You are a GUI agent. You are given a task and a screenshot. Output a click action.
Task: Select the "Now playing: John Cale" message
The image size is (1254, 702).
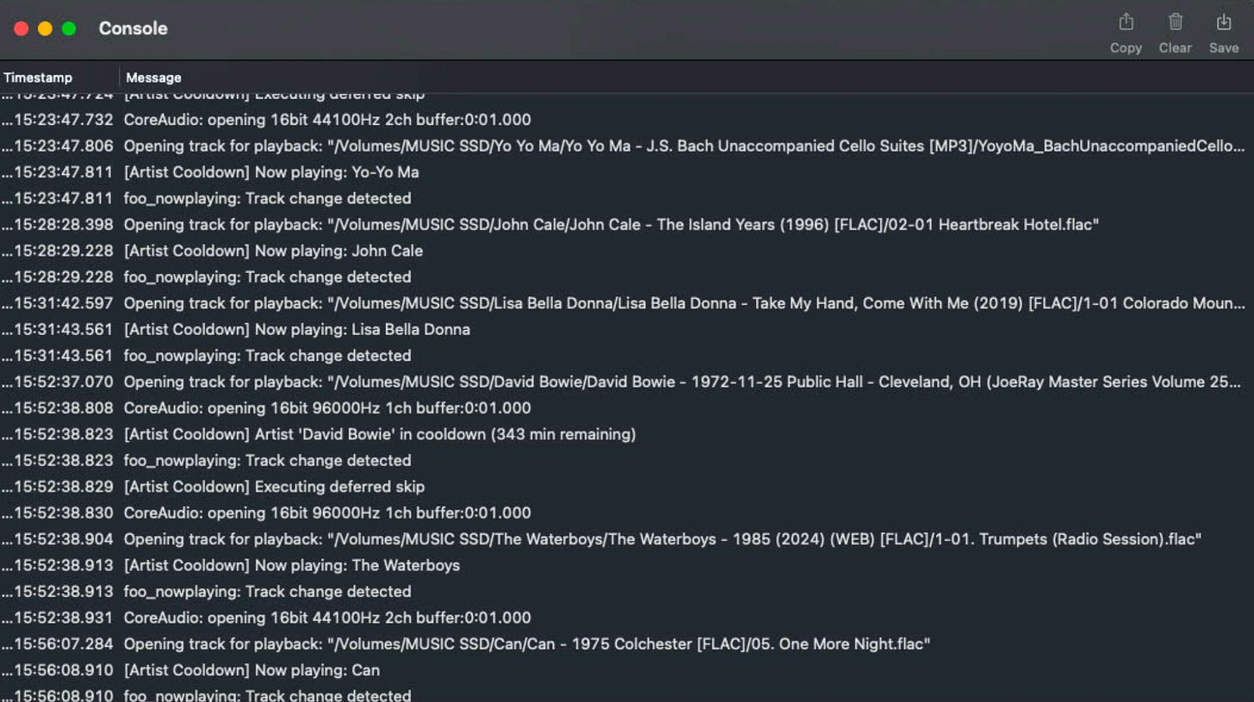click(x=273, y=251)
